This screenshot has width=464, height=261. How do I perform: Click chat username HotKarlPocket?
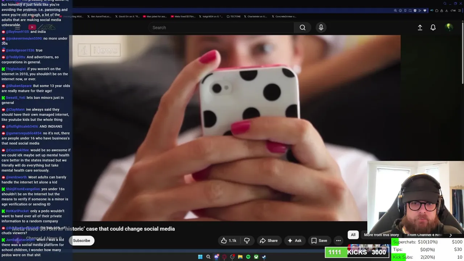[17, 211]
